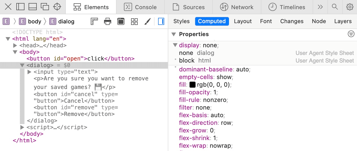This screenshot has width=357, height=151.
Task: Close the Web Inspector with the X icon
Action: (8, 7)
